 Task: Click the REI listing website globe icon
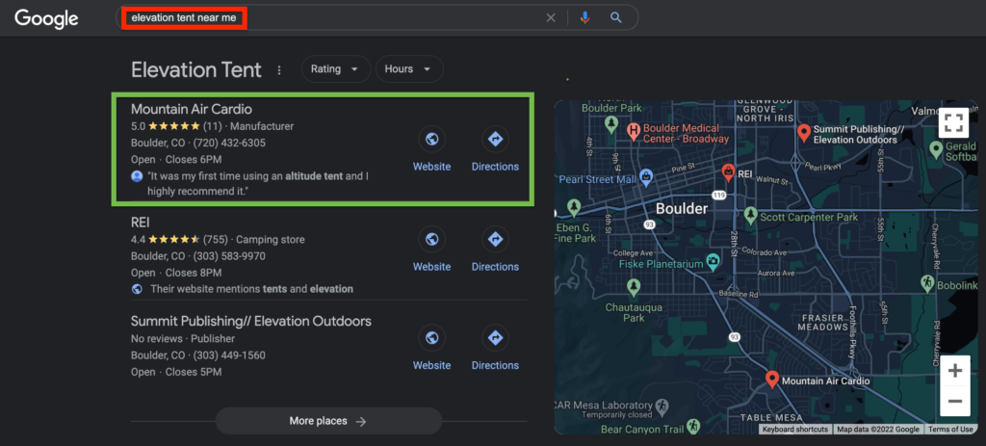coord(432,239)
